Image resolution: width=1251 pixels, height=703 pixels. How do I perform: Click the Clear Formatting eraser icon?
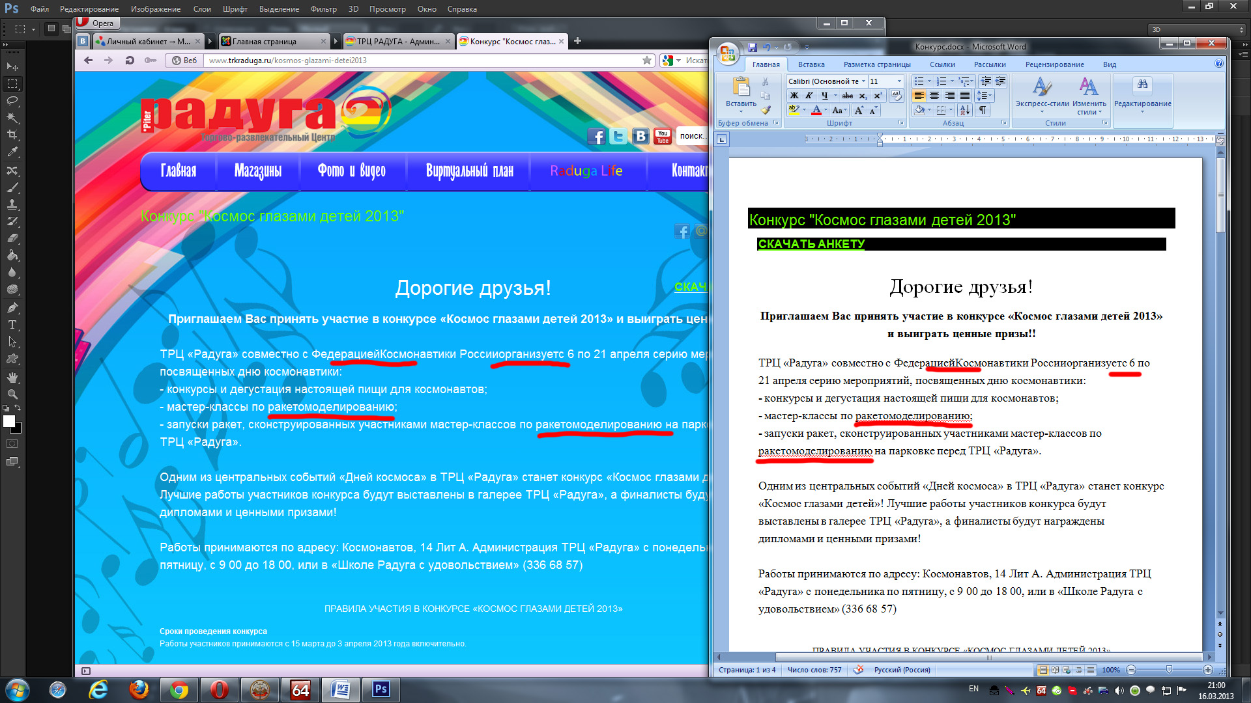[897, 96]
